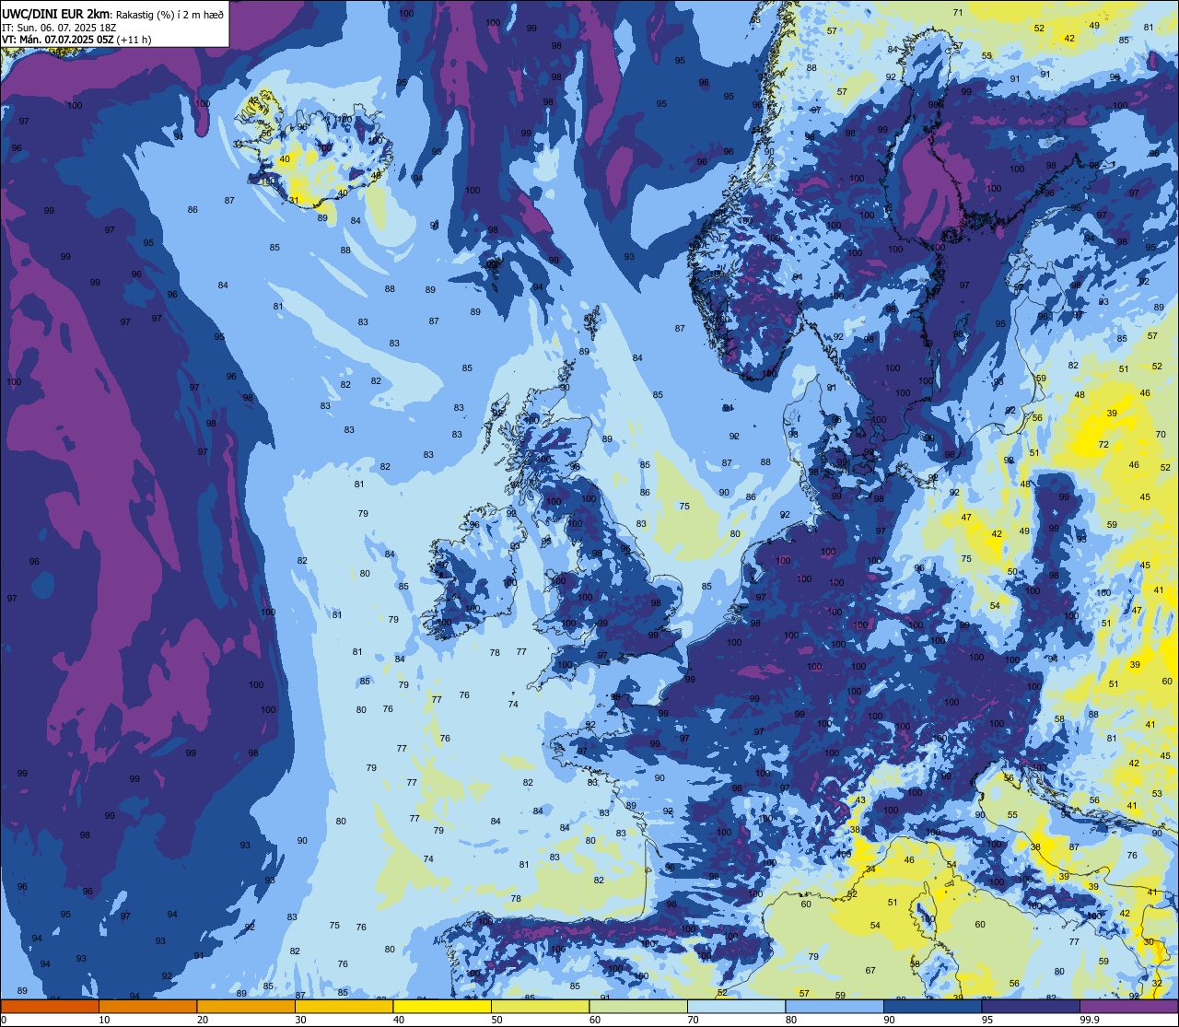Click the humidity value "31" over Iceland

click(295, 200)
